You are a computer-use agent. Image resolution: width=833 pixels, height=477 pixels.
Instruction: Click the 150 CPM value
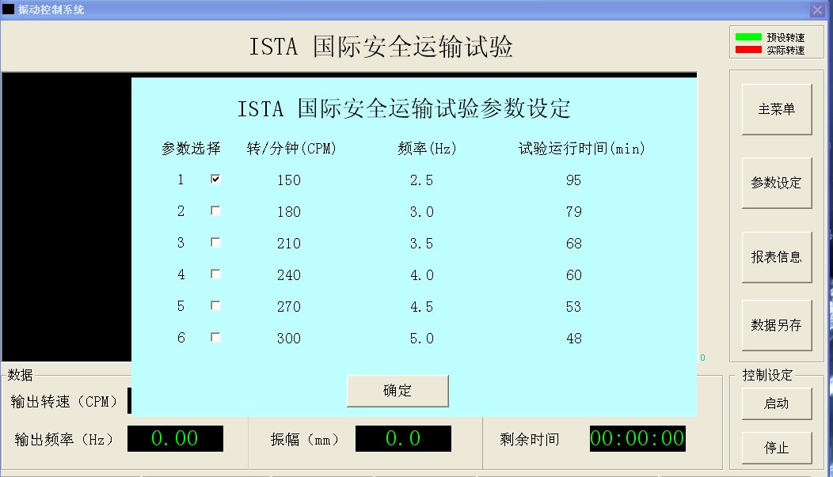(289, 180)
